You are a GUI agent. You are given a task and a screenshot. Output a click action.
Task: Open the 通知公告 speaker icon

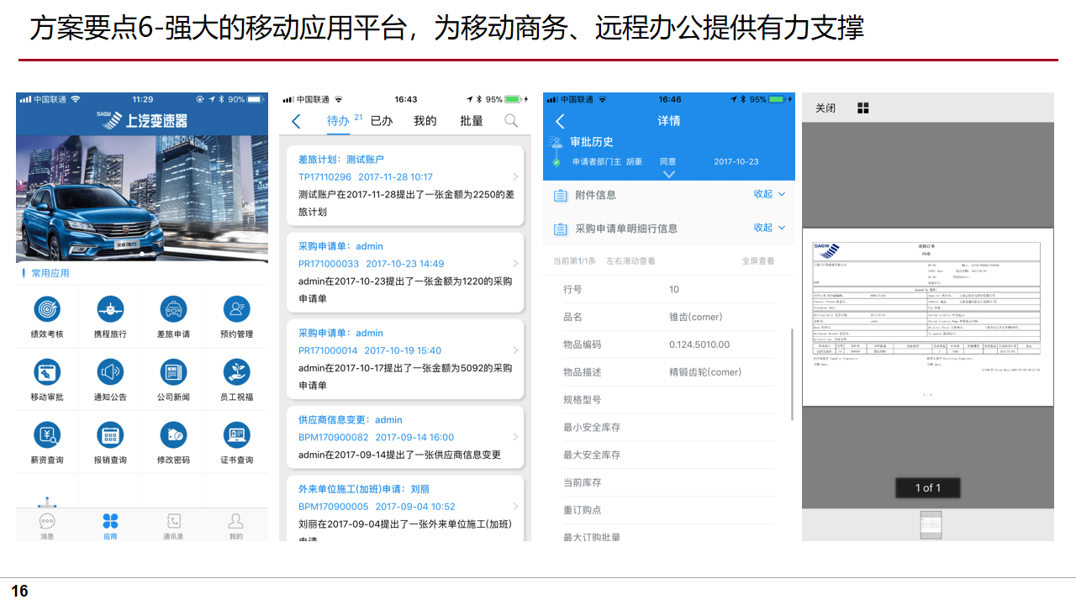click(x=110, y=372)
